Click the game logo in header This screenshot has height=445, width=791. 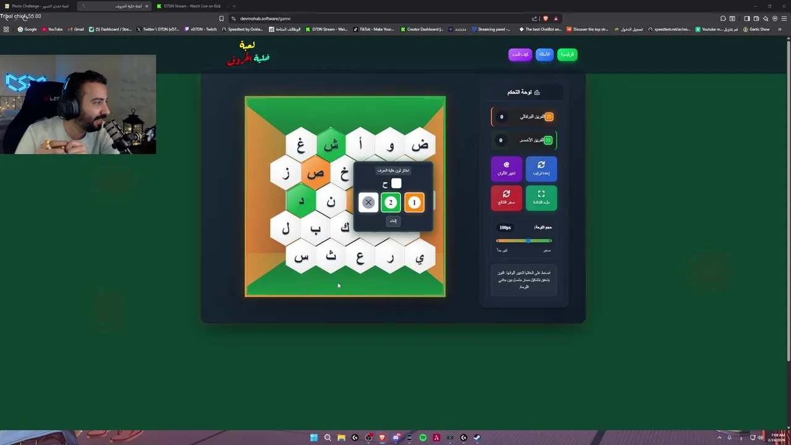coord(248,53)
